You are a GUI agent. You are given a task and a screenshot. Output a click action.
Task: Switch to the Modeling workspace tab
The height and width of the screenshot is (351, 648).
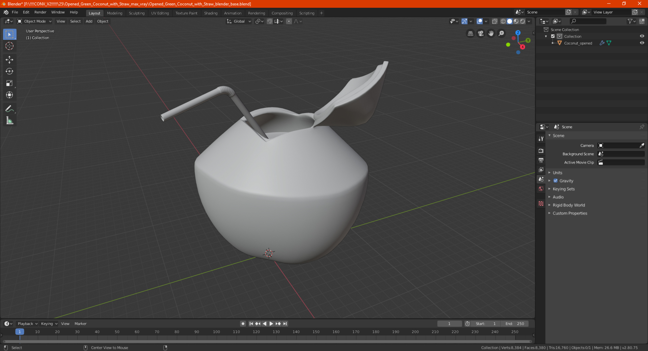[x=114, y=13]
